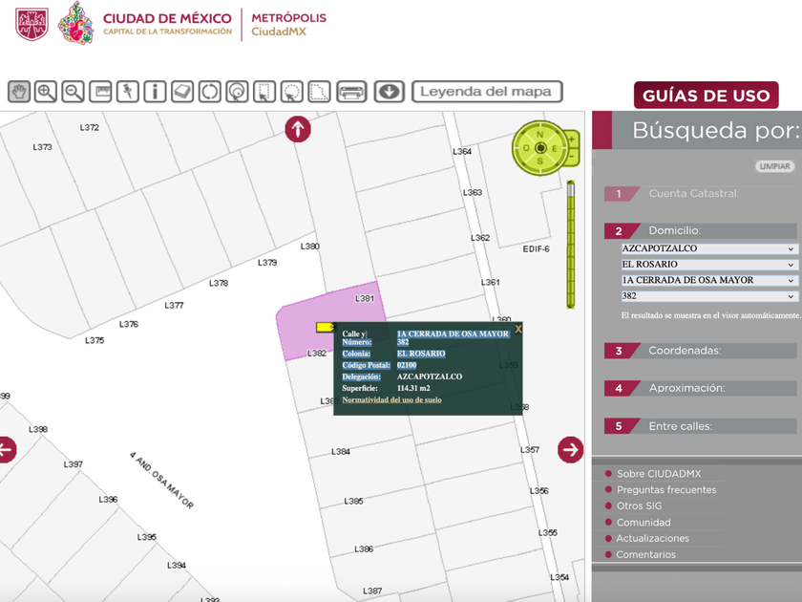Click the eraser clear tool
Image resolution: width=802 pixels, height=602 pixels.
point(182,92)
